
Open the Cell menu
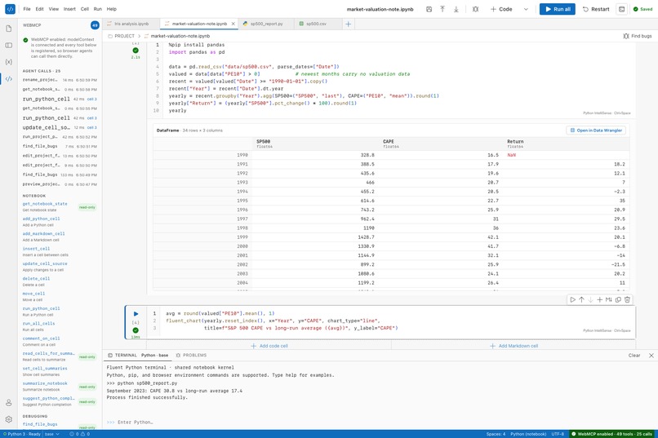[85, 9]
